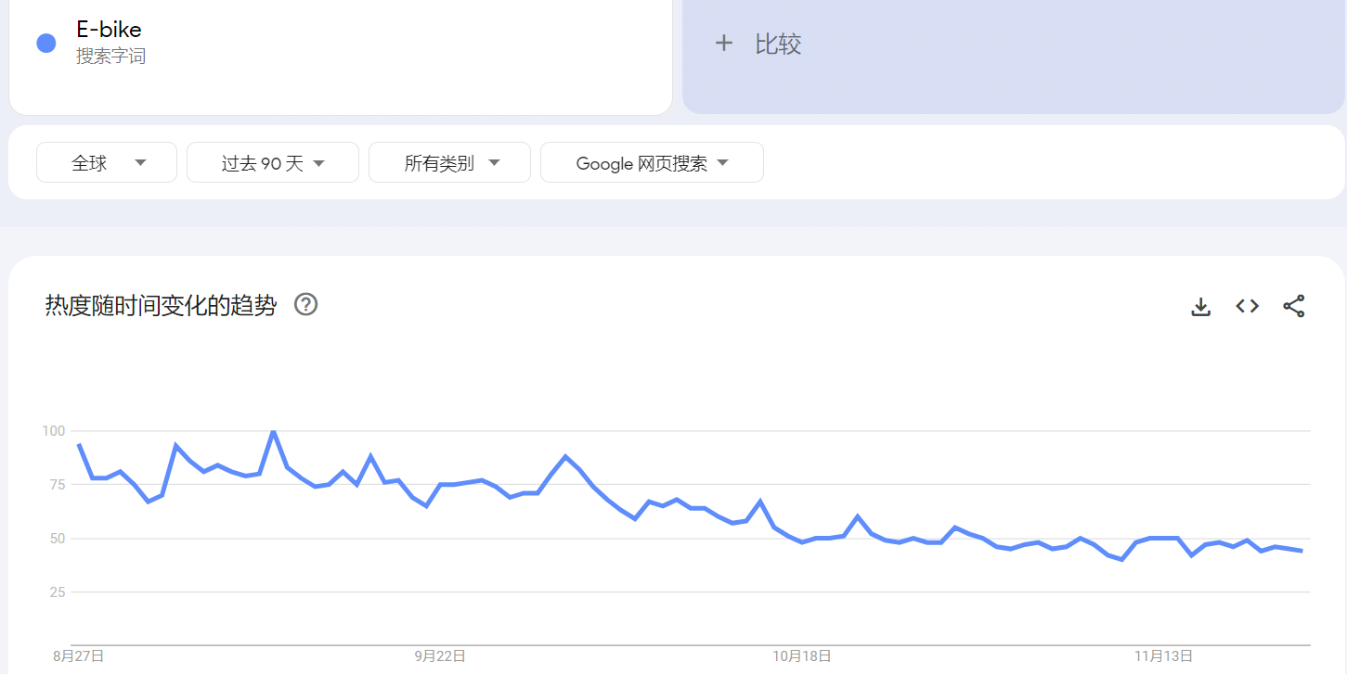The width and height of the screenshot is (1347, 674).
Task: Click the 搜索字词 label under E-bike
Action: (x=110, y=57)
